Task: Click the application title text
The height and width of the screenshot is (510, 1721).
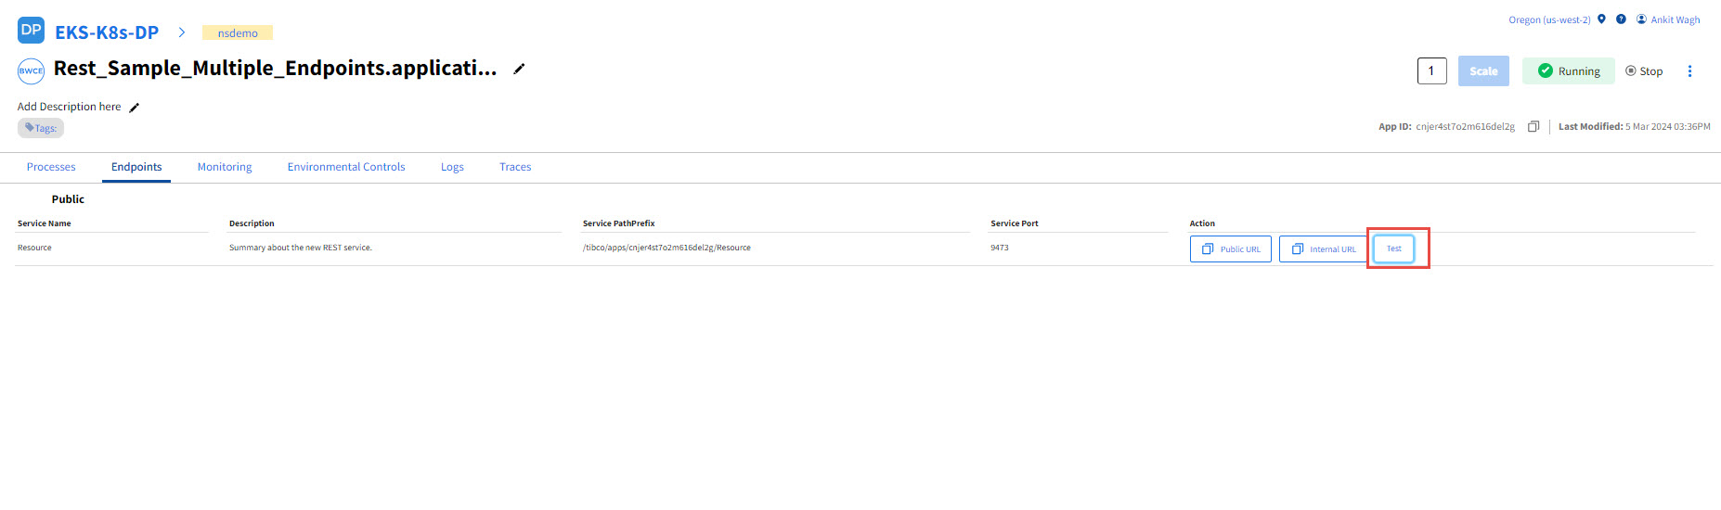Action: coord(275,69)
